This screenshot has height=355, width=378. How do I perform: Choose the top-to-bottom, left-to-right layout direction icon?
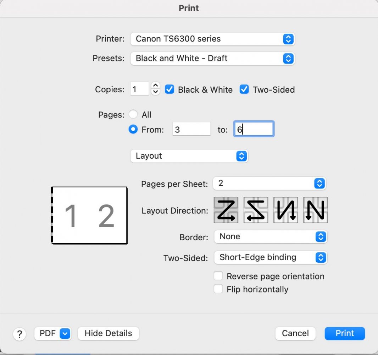(285, 210)
